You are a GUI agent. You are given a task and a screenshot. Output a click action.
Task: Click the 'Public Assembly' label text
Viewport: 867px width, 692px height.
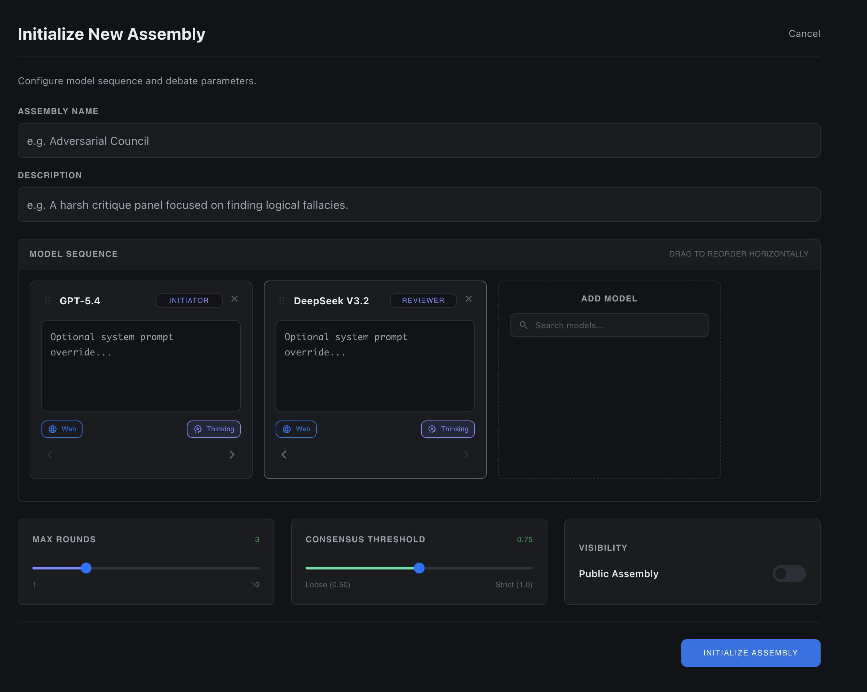point(619,574)
